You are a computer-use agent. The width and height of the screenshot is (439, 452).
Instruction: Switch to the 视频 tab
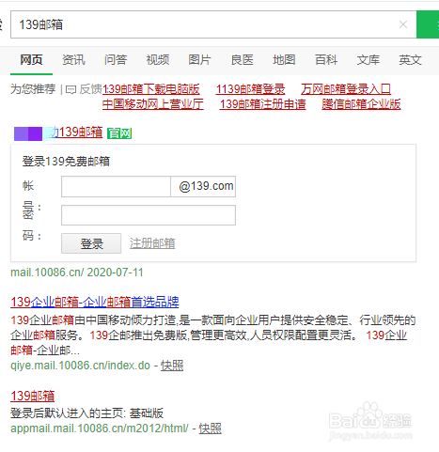(158, 59)
